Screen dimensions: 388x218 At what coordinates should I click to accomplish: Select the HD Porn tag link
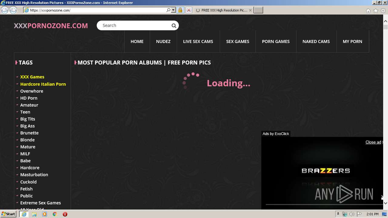(29, 98)
